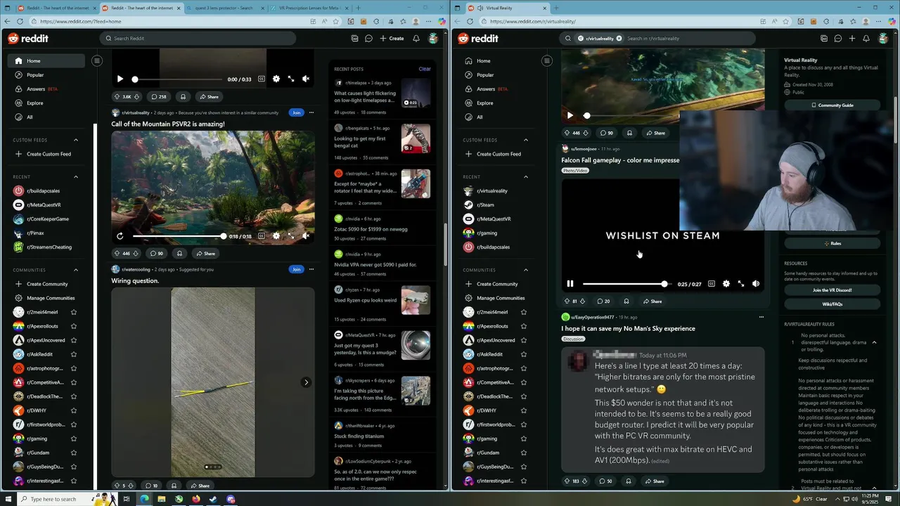Screen dimensions: 900x506
Task: Show next image in Wiring question gallery
Action: pos(306,382)
